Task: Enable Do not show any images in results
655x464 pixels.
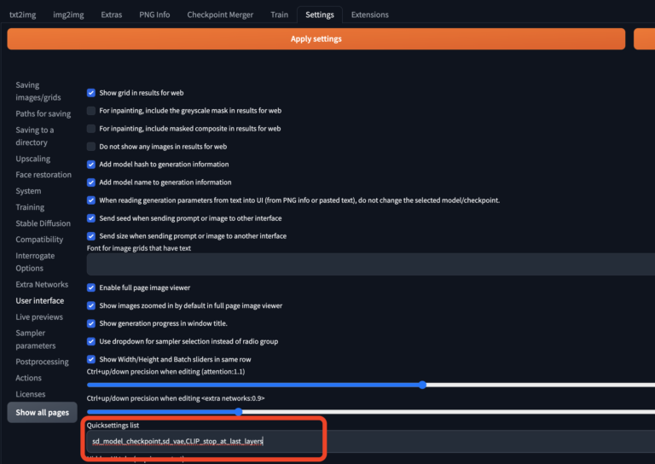Action: (x=91, y=147)
